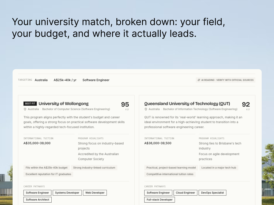
Task: Select the Full-stack Developer career pathway
Action: pos(159,200)
